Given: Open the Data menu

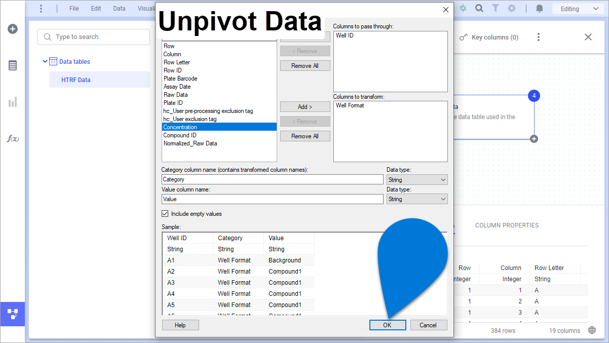Looking at the screenshot, I should coord(119,9).
